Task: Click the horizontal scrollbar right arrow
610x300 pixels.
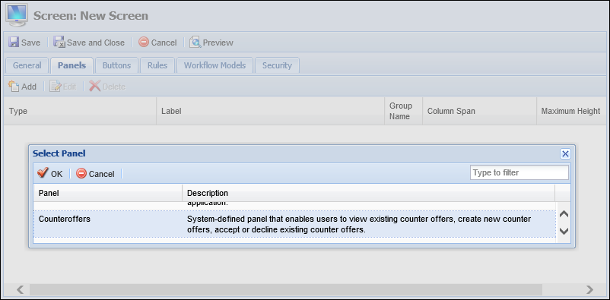Action: pyautogui.click(x=589, y=289)
